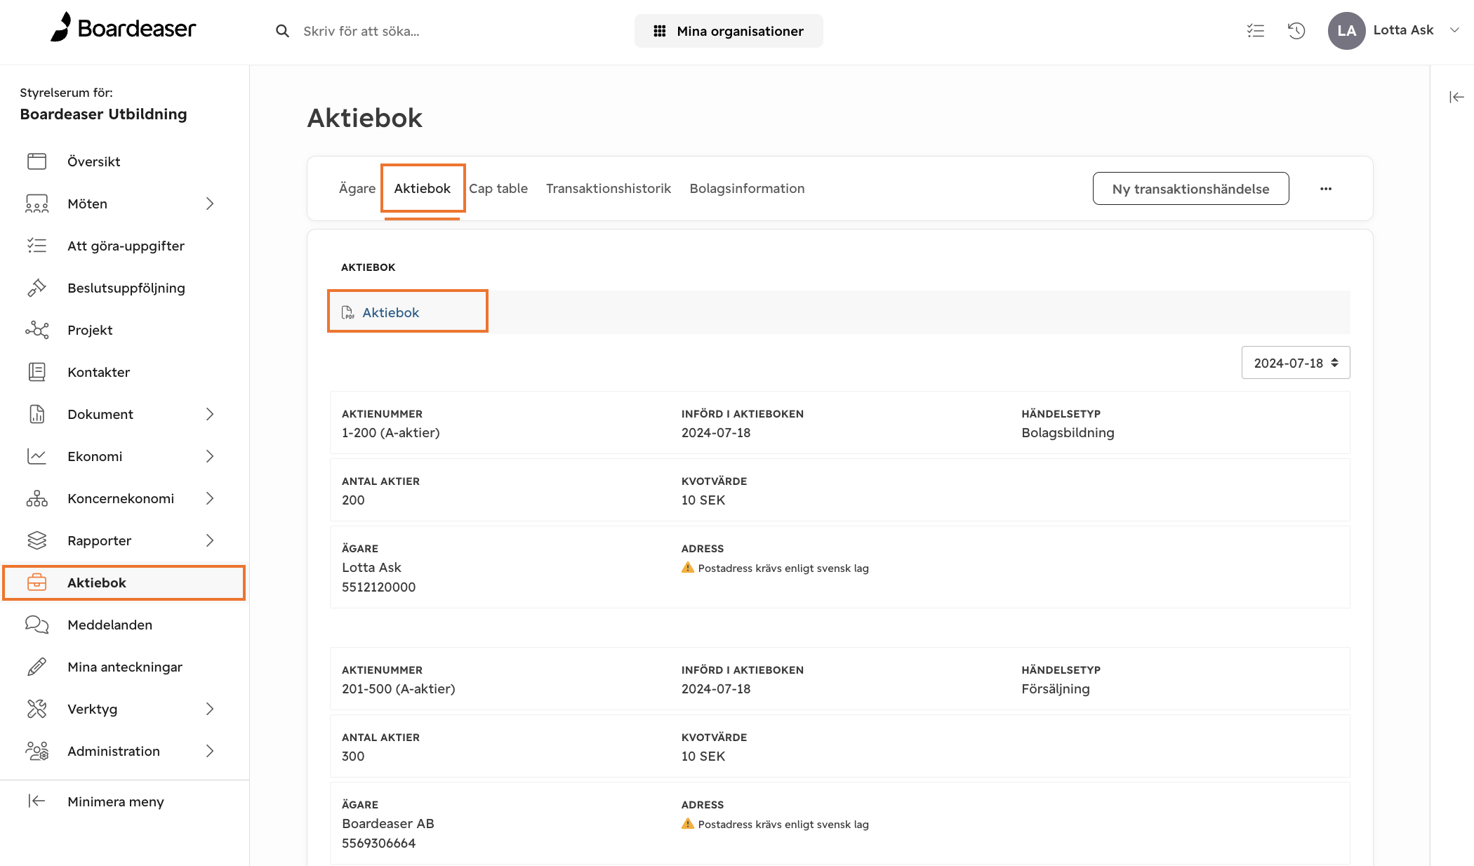Click the Att göra-uppgifter checklist icon

pos(36,246)
